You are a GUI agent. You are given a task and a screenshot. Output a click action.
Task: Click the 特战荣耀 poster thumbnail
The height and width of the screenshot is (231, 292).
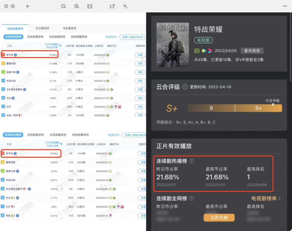(x=172, y=45)
